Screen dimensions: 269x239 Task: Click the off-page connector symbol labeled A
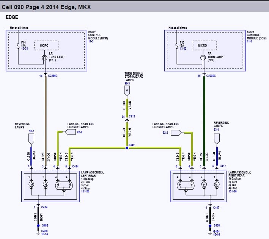[x=127, y=91]
